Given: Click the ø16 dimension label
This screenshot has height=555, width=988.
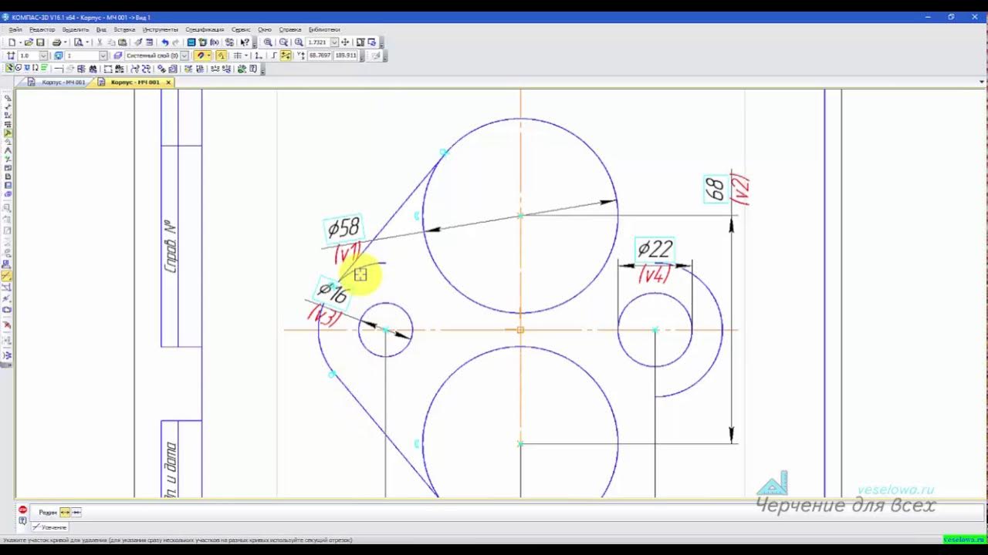Looking at the screenshot, I should [x=333, y=291].
